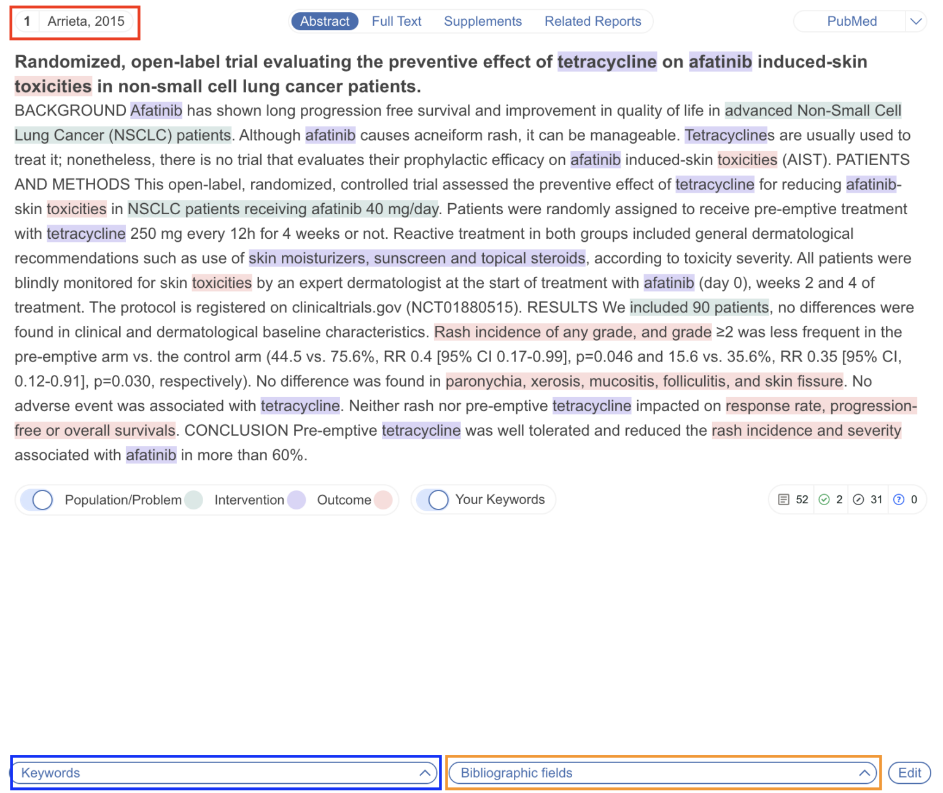
Task: Click the PubMed button
Action: 852,21
